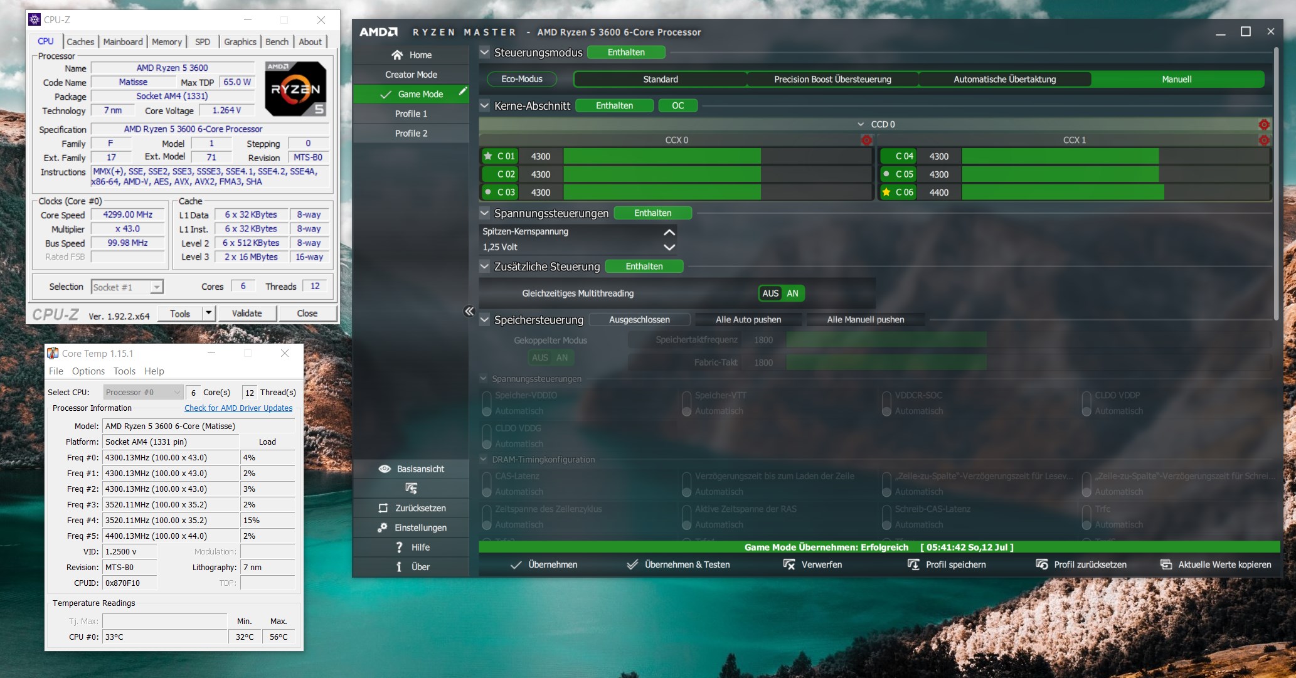1296x678 pixels.
Task: Click the red gear icon on CCD 0
Action: click(x=1264, y=124)
